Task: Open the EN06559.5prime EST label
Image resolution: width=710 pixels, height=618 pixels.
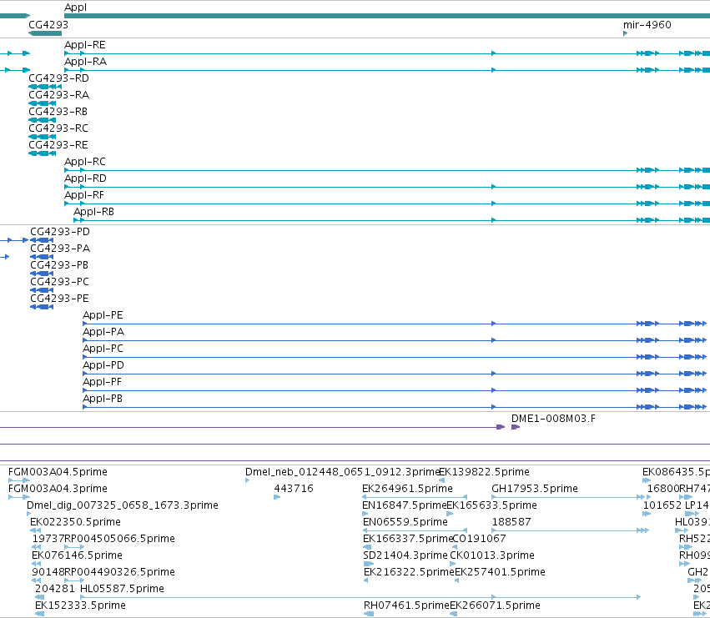Action: [405, 522]
